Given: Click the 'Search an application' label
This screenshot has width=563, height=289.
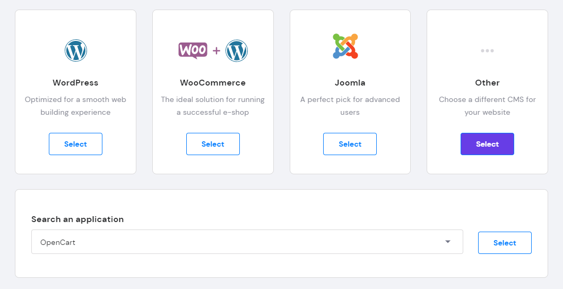Looking at the screenshot, I should point(77,219).
